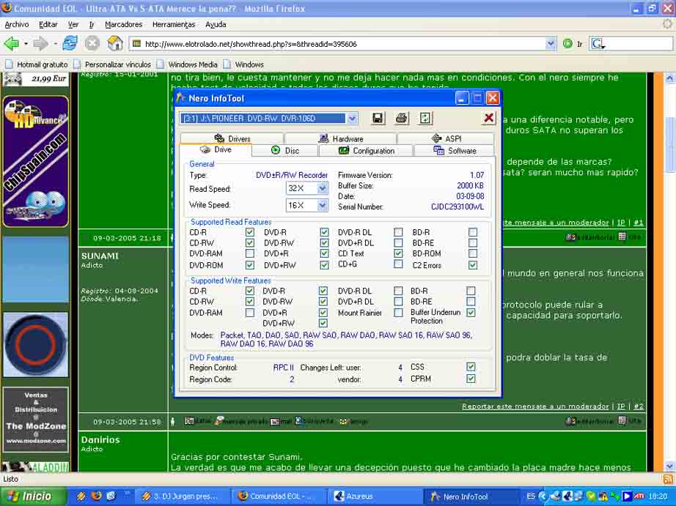Open the PIONEER DVD-RW drive selector dropdown
676x506 pixels.
coord(352,119)
